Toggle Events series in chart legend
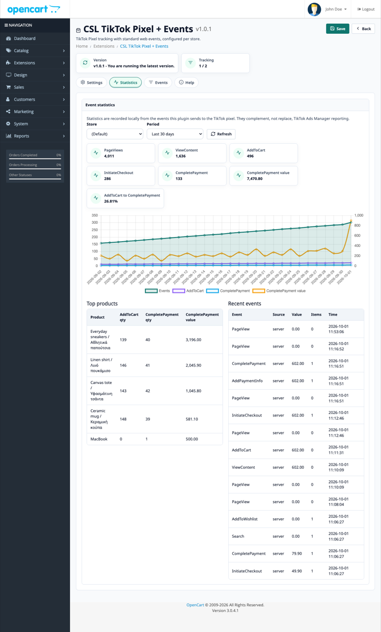 pyautogui.click(x=158, y=291)
